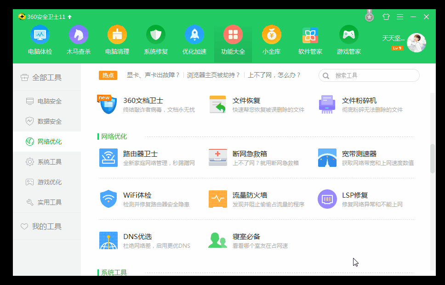The width and height of the screenshot is (445, 285).
Task: Open 系统修复 shield icon
Action: pyautogui.click(x=156, y=34)
